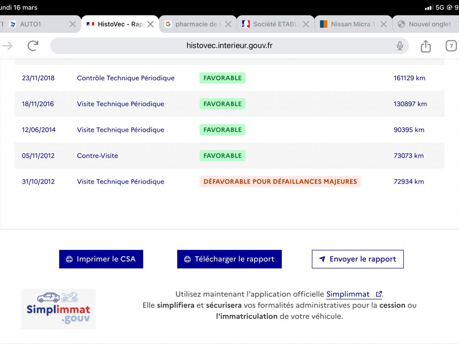Image resolution: width=459 pixels, height=344 pixels.
Task: Click the Simplimmat.gouv logo image
Action: tap(59, 309)
